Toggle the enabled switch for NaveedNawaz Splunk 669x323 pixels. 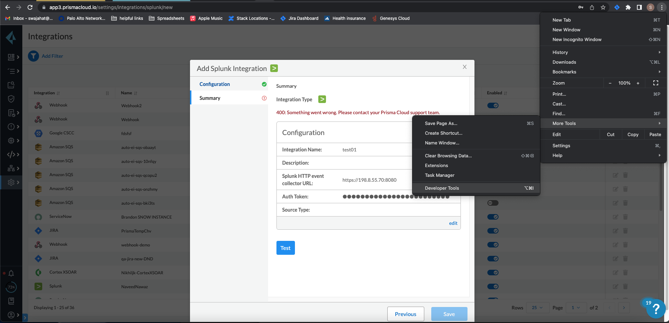point(493,286)
